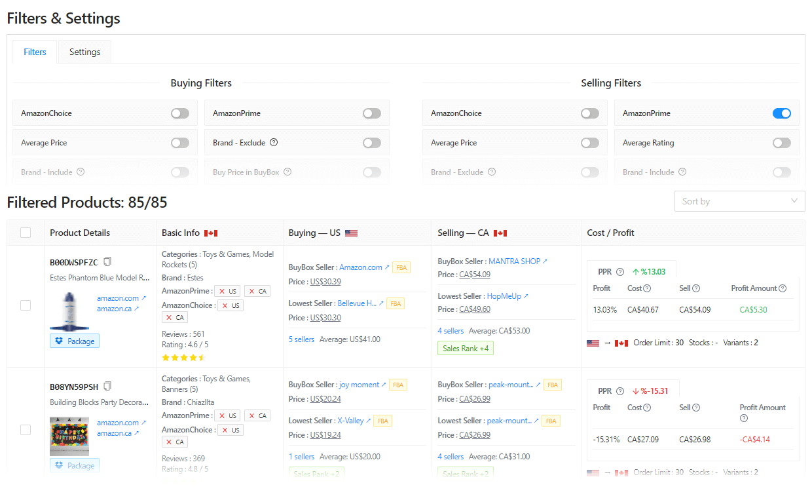This screenshot has height=498, width=812.
Task: Check the select-all checkbox in table header
Action: 26,233
